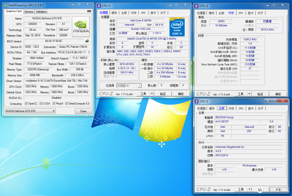
Task: Click the multiplier value x 36.0 ( 8 - 38 )
Action: (127, 68)
